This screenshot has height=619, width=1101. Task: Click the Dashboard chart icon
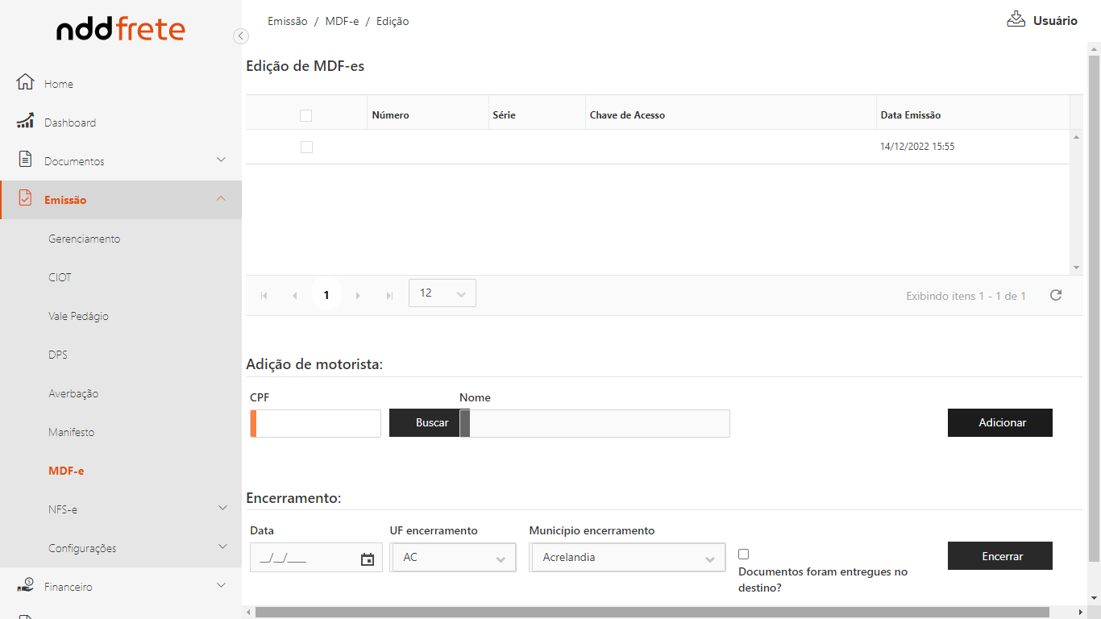25,121
